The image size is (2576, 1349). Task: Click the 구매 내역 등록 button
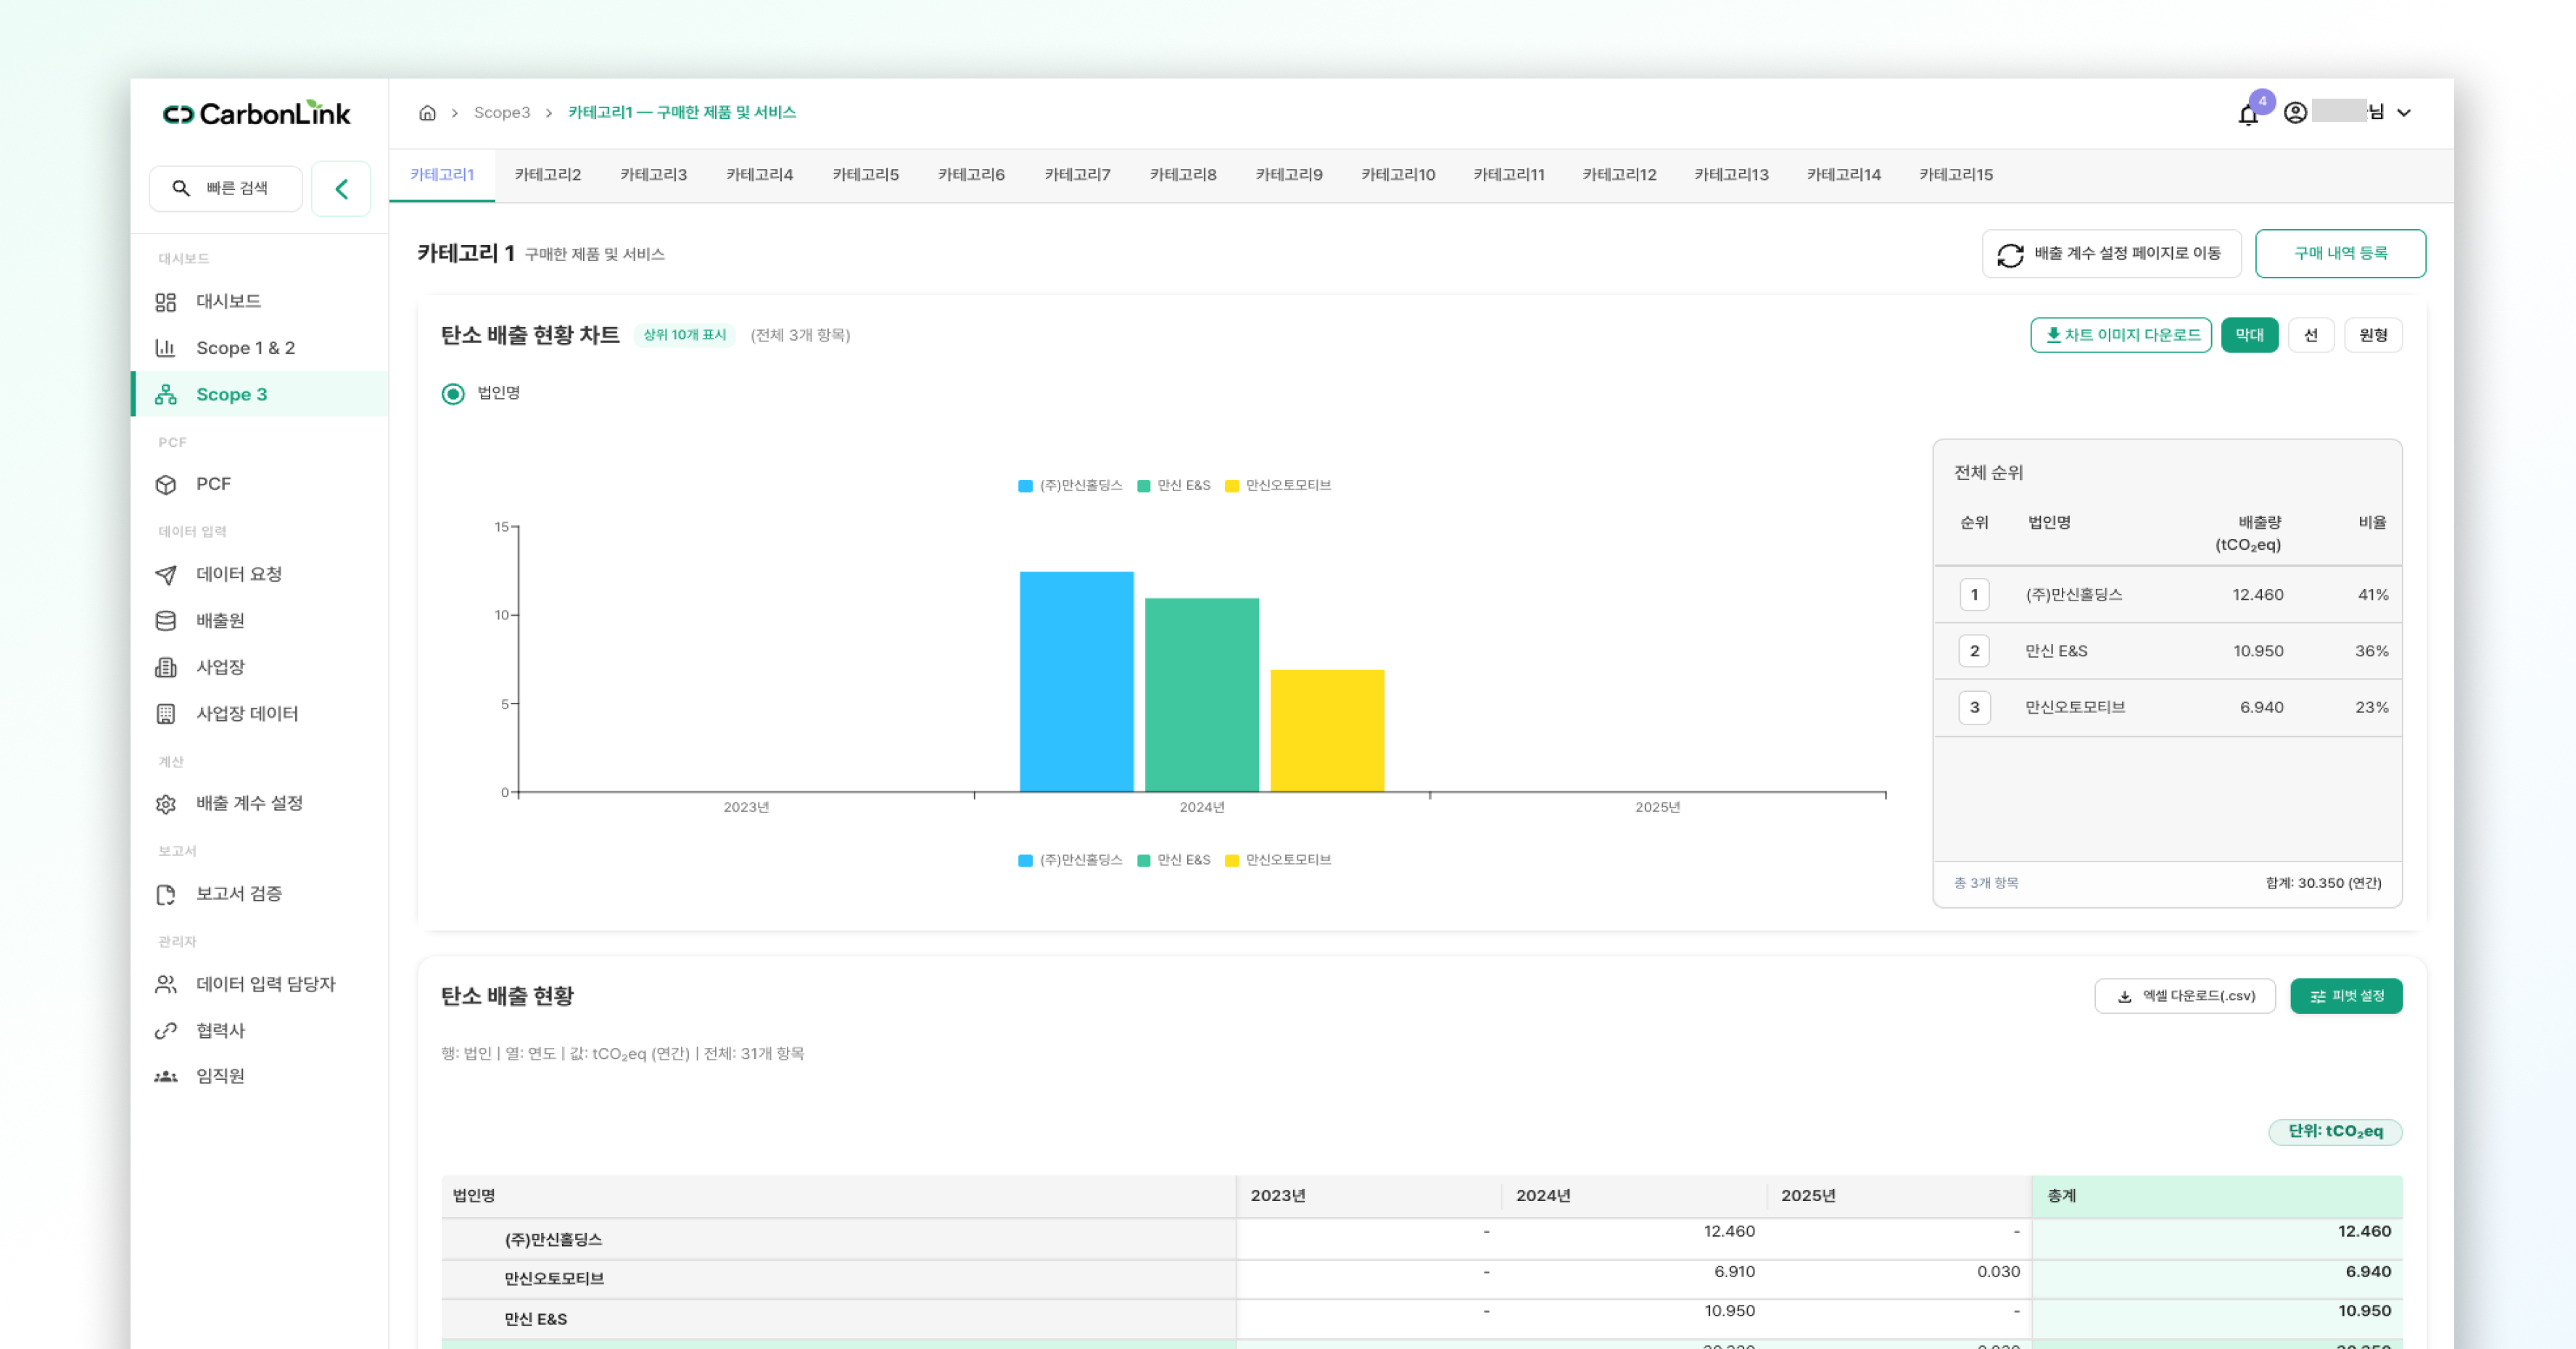(x=2340, y=254)
